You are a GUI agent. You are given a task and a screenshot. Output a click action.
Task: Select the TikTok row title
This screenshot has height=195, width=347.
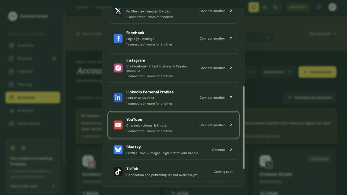point(132,169)
